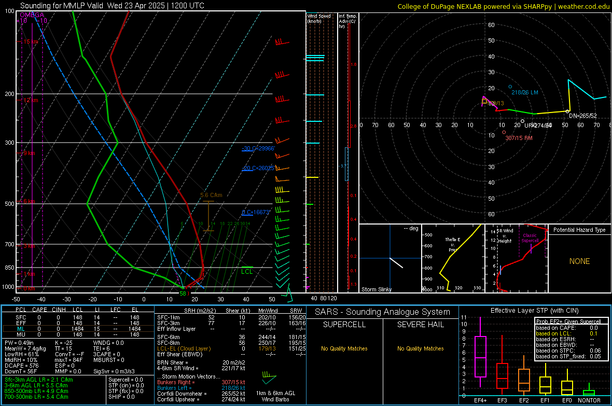This screenshot has width=612, height=406.
Task: Select the highlighted ML parcel row
Action: [78, 329]
